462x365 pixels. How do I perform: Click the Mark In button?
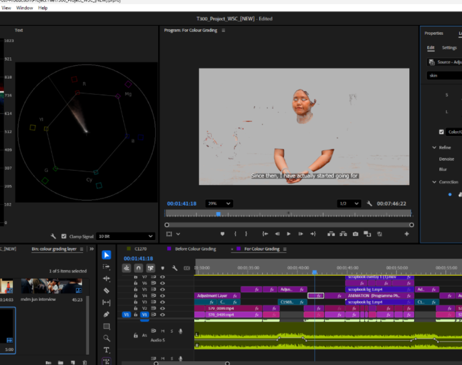pos(234,233)
